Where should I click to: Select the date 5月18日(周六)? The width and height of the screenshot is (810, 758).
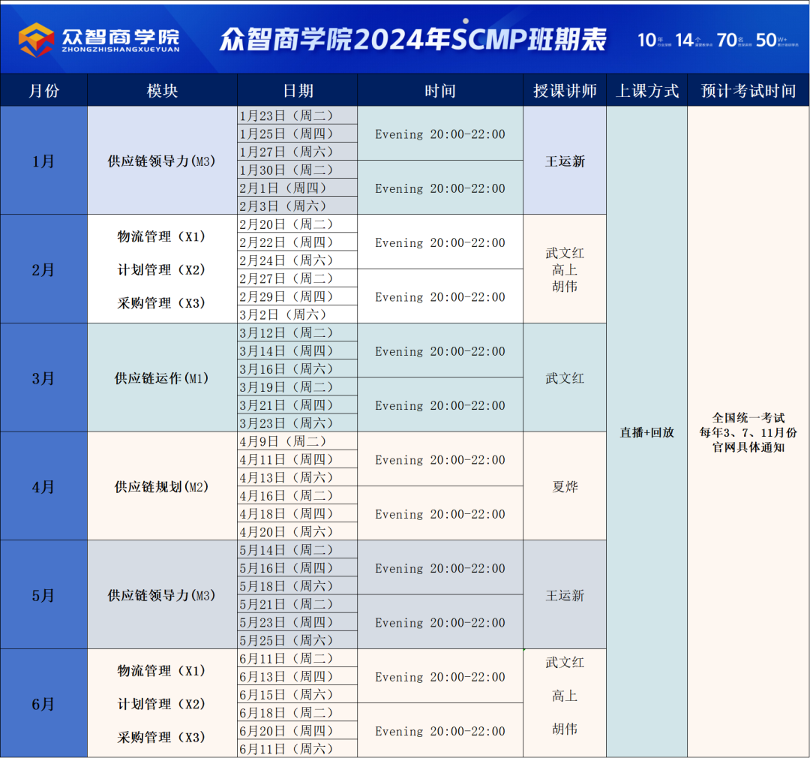[298, 586]
